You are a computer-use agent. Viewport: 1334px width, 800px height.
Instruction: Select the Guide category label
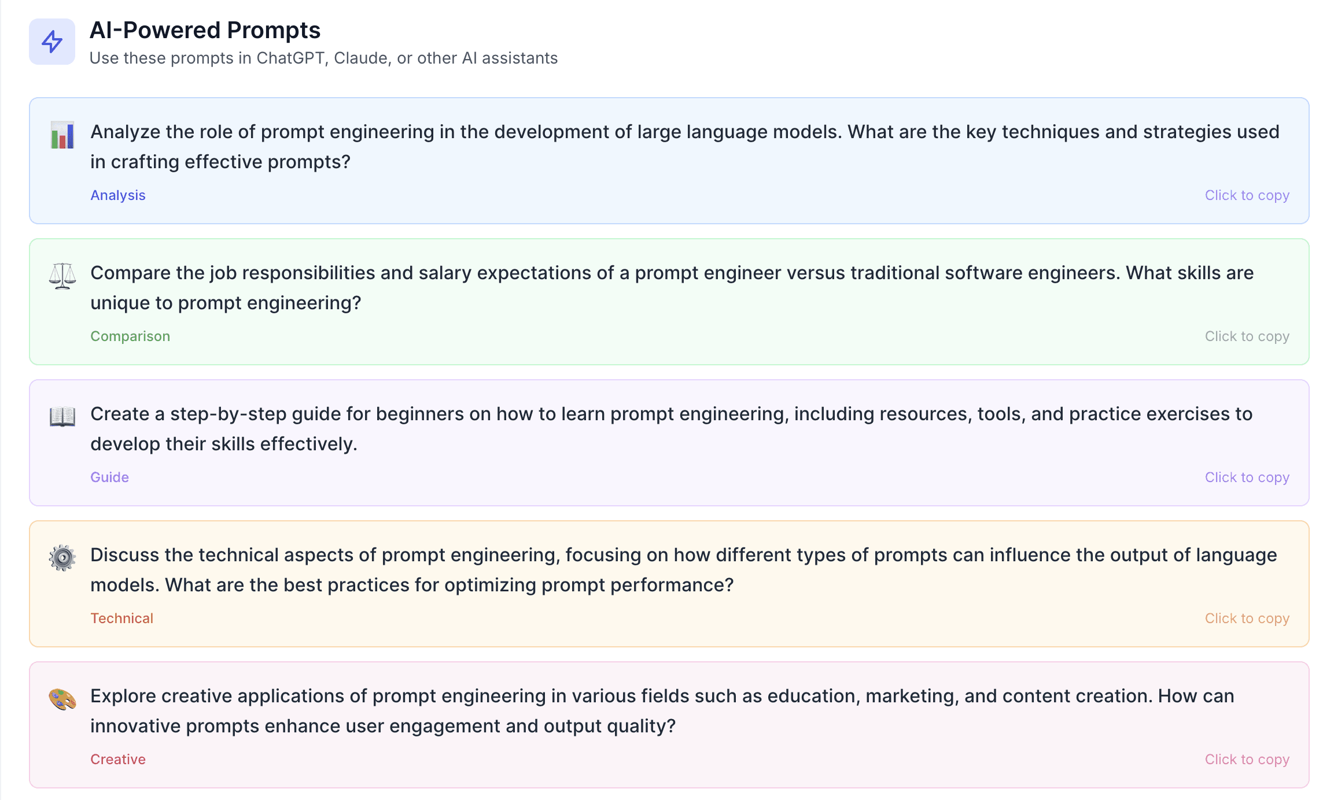(x=109, y=477)
